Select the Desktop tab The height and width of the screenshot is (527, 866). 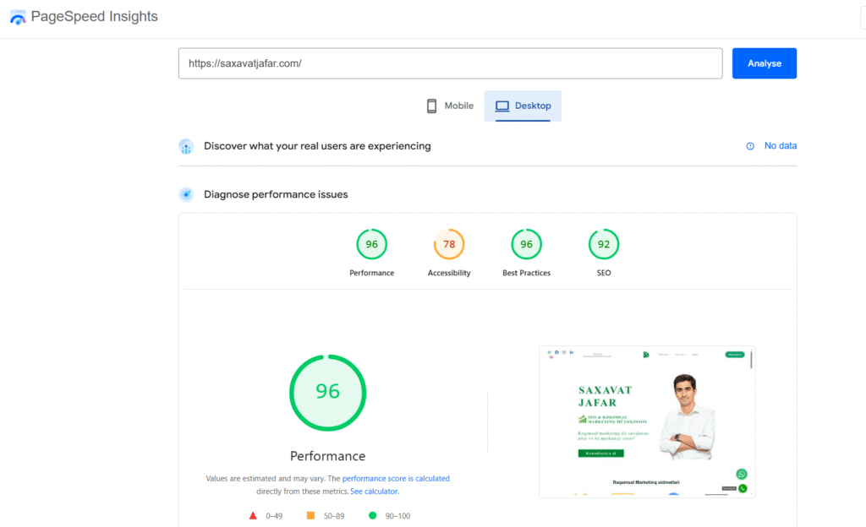tap(523, 106)
